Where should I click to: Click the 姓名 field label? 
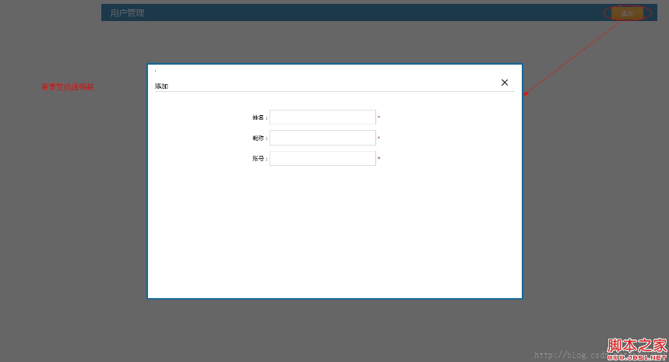click(259, 118)
